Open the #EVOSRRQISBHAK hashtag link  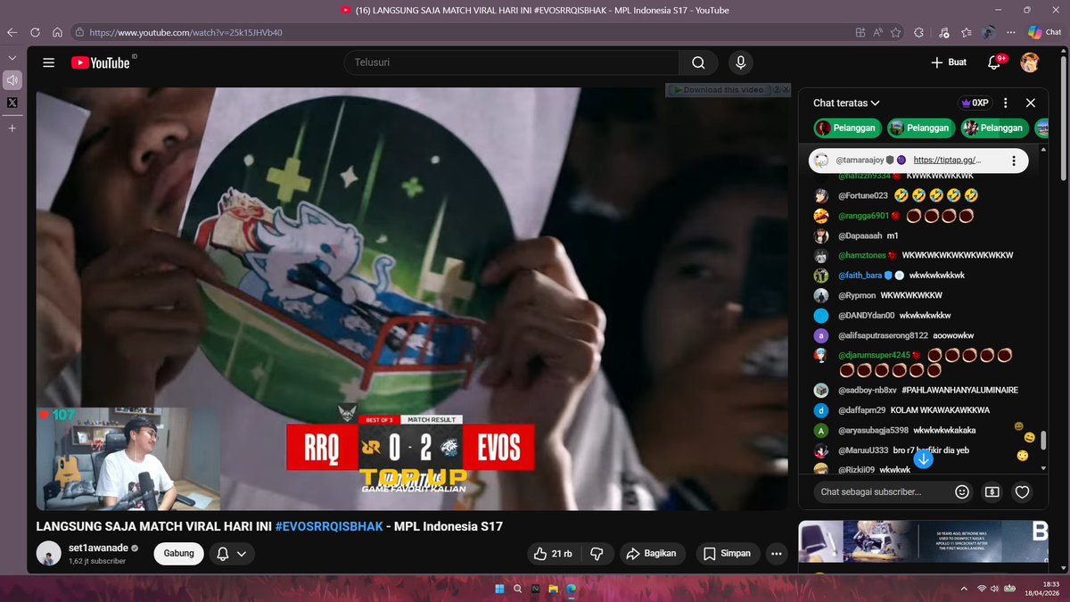tap(328, 526)
